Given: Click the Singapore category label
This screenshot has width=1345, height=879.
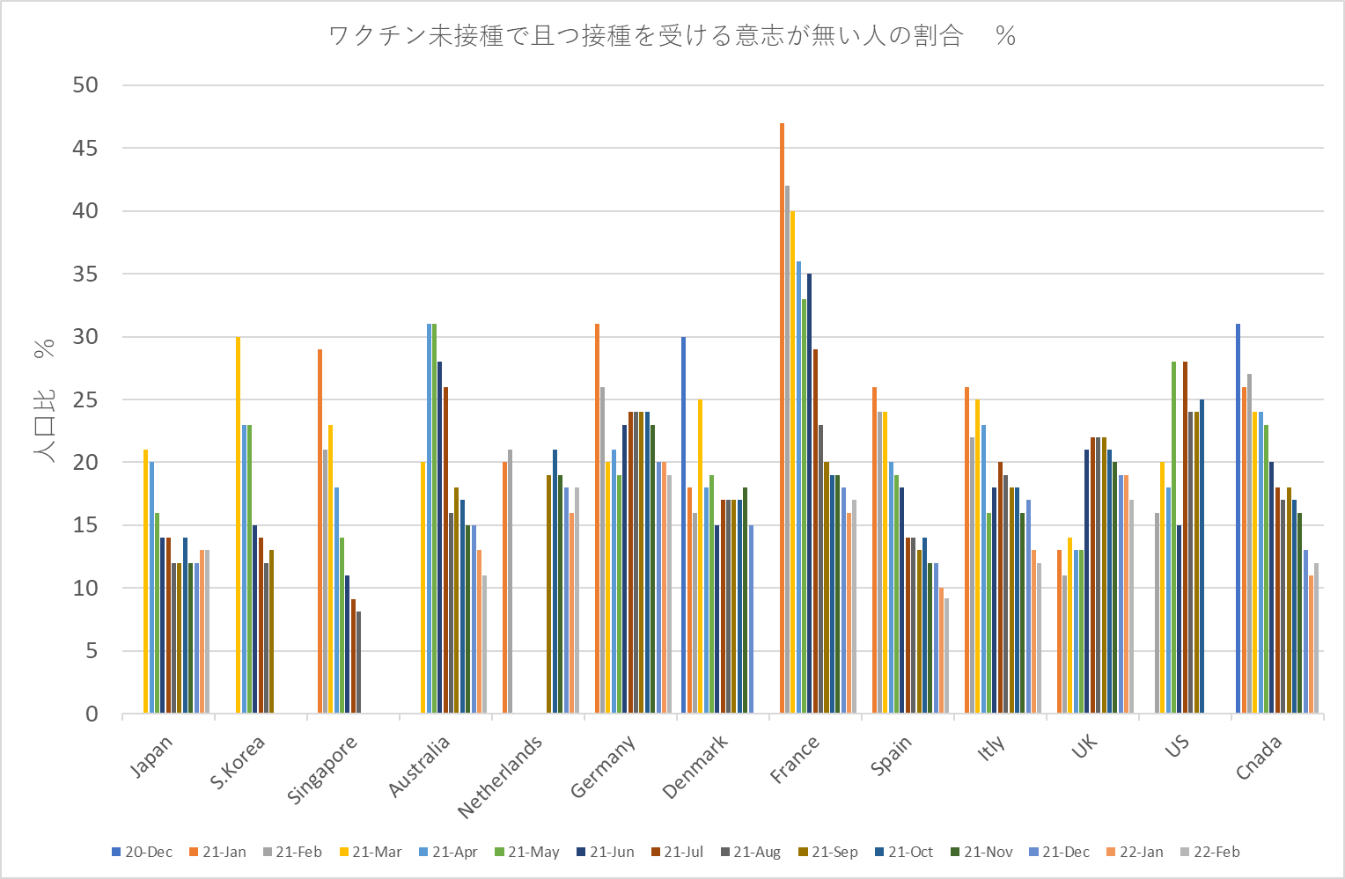Looking at the screenshot, I should [x=322, y=770].
